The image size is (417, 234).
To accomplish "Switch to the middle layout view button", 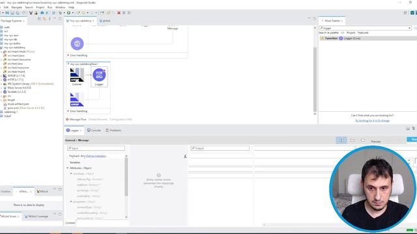I will click(352, 140).
